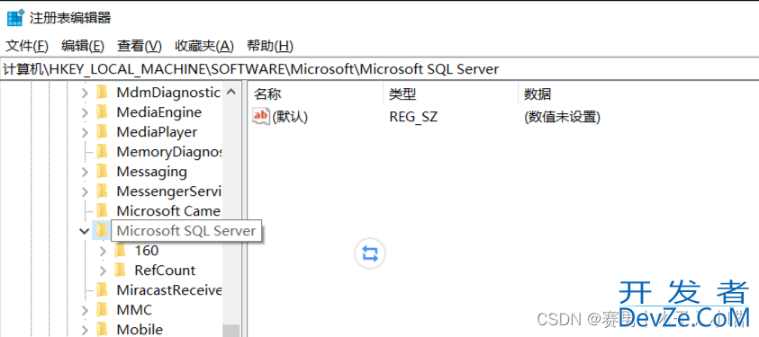Viewport: 759px width, 337px height.
Task: Expand the MdmDiagnostic key
Action: (86, 93)
